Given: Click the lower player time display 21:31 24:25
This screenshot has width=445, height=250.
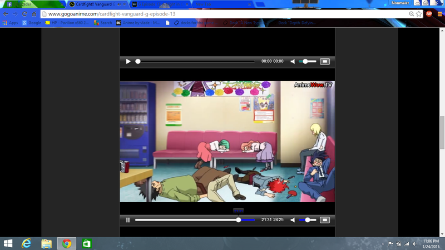Looking at the screenshot, I should click(272, 219).
